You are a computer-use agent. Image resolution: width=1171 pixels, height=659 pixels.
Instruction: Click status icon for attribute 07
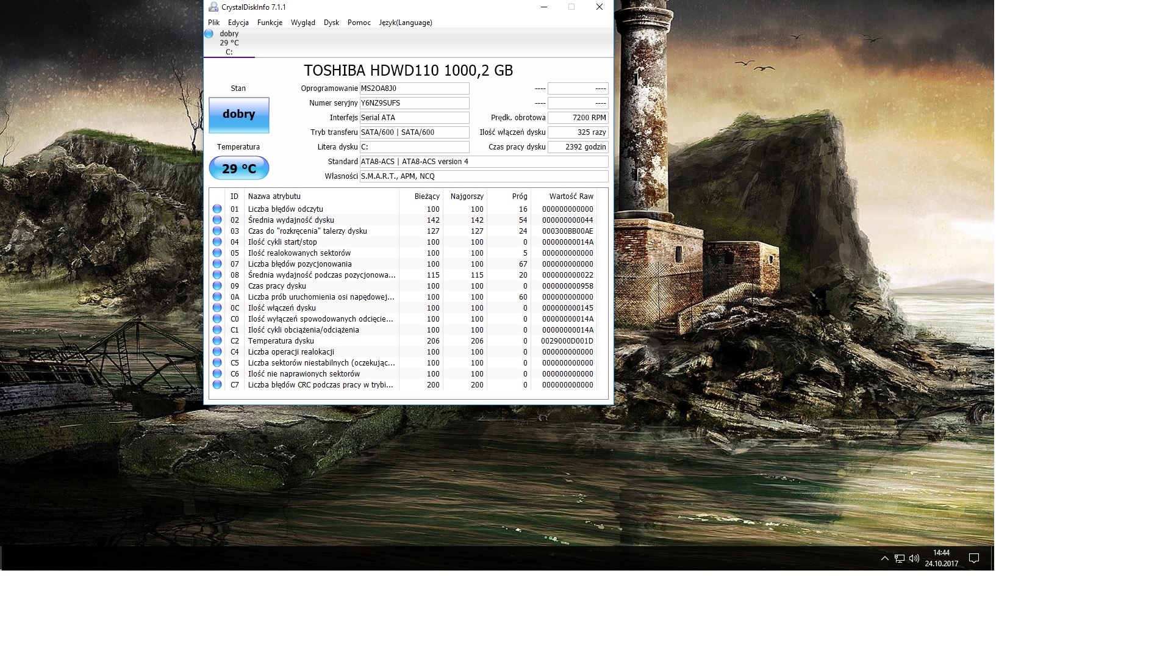click(217, 264)
